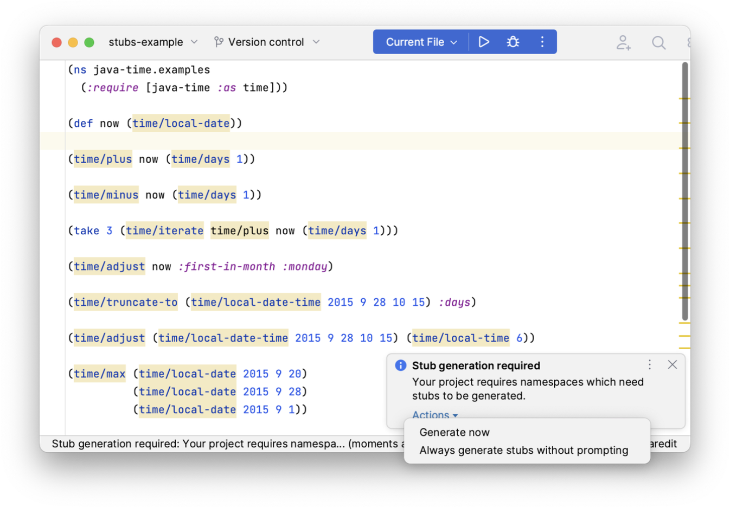Open the Code With Me user icon
This screenshot has height=507, width=730.
click(x=624, y=42)
